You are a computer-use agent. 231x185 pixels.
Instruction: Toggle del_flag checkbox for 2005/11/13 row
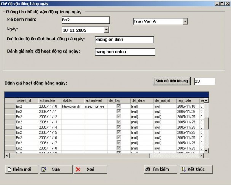pos(119,122)
